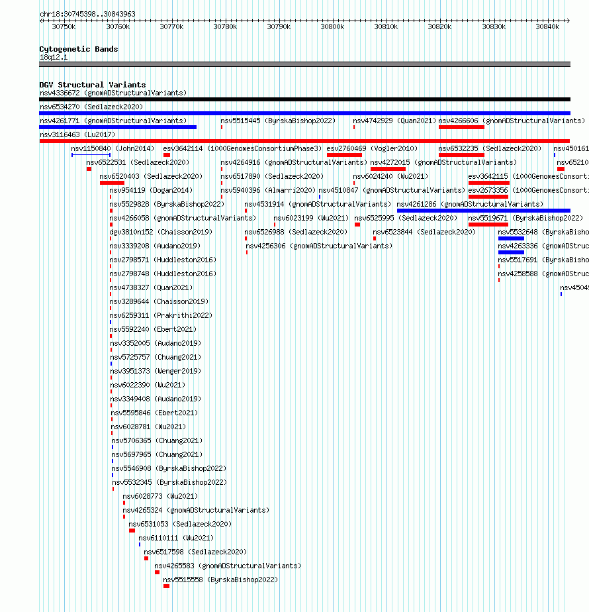
Task: Select nsv2798571 (Huddleston2016) label
Action: point(163,260)
